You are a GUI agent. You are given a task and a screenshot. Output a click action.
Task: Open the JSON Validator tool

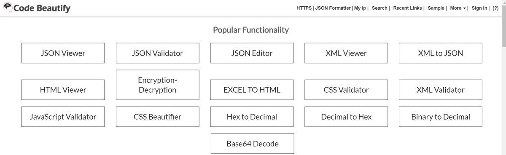point(157,53)
